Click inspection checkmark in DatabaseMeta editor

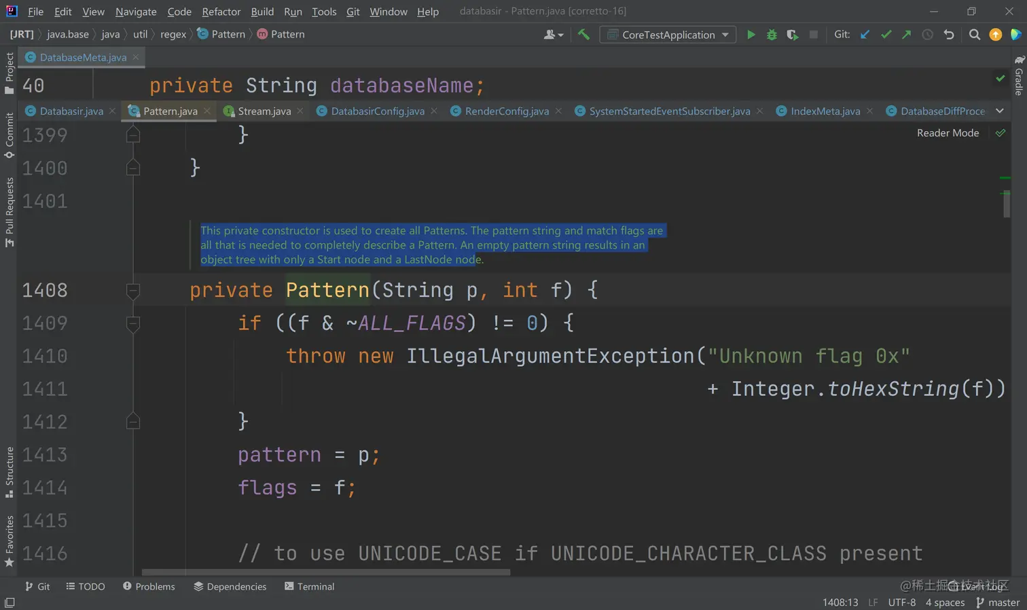1001,79
